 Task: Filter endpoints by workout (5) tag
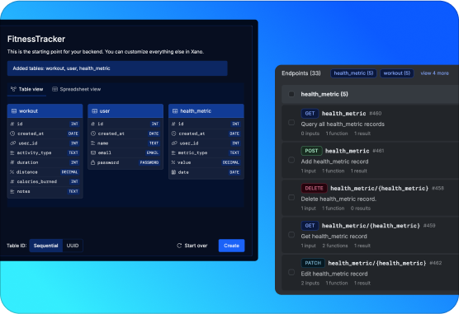pos(397,73)
